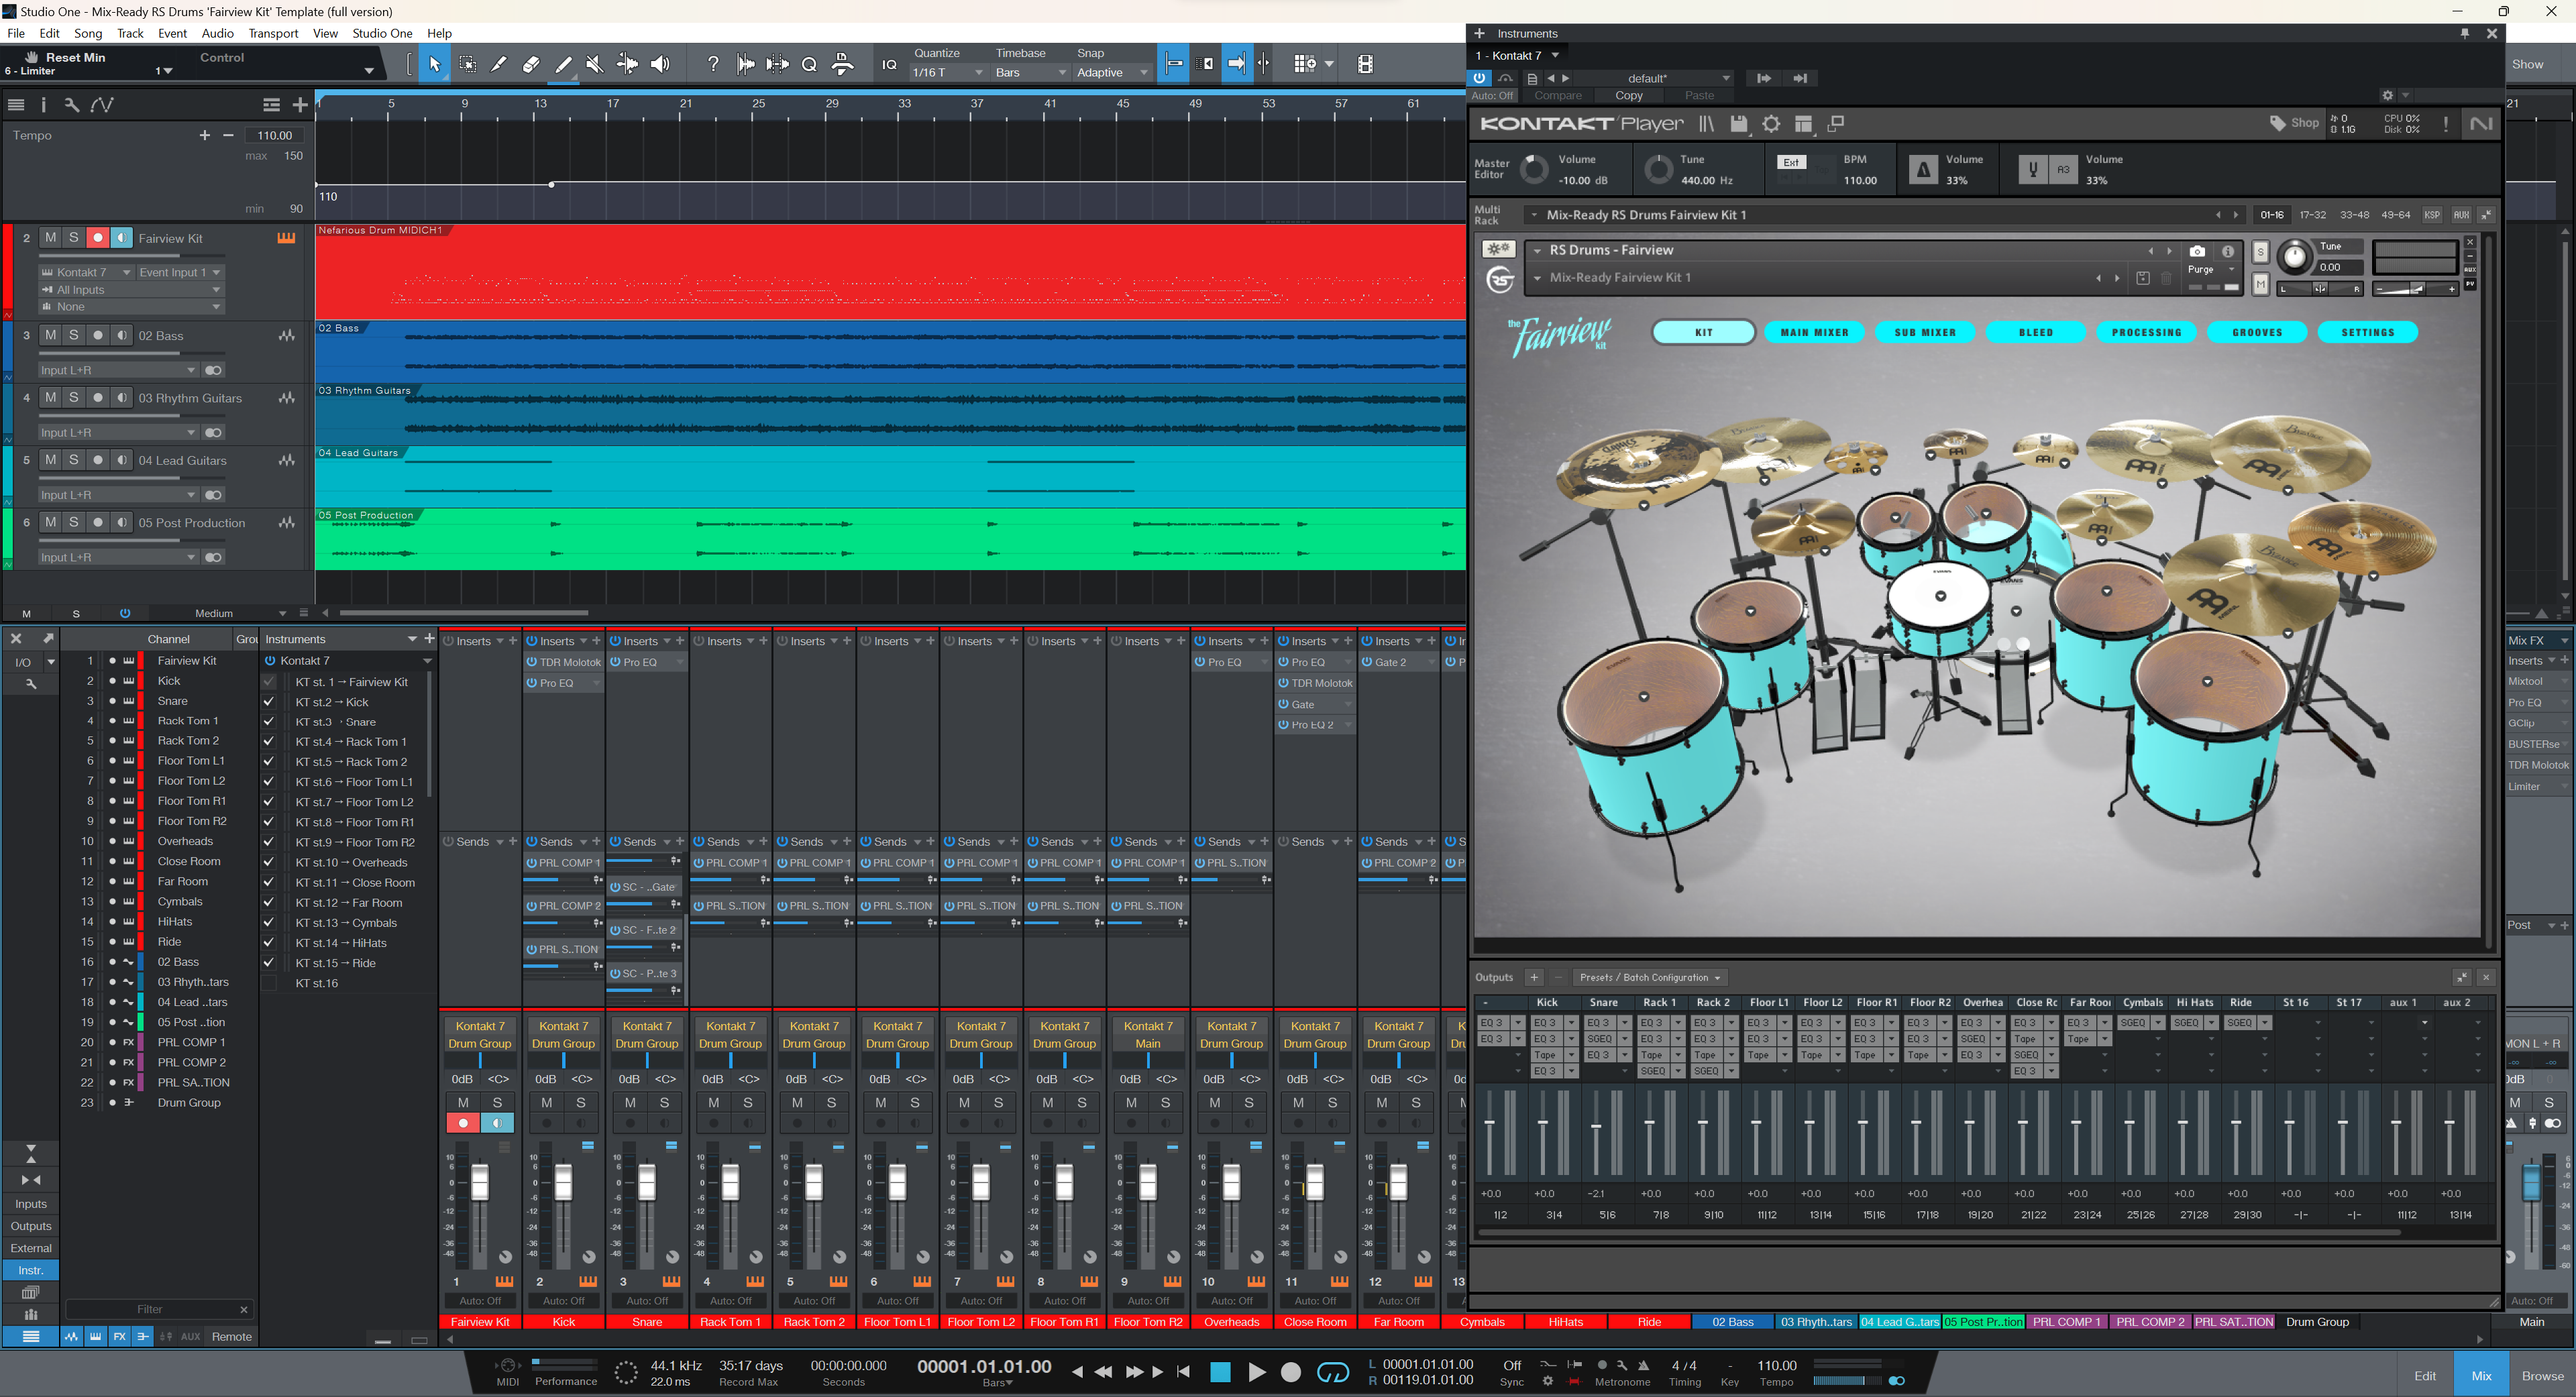This screenshot has width=2576, height=1397.
Task: Click the Tempo value field 110.00
Action: click(x=274, y=135)
